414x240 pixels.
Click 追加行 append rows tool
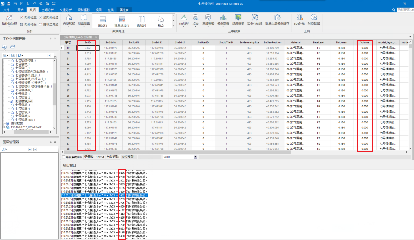point(103,21)
